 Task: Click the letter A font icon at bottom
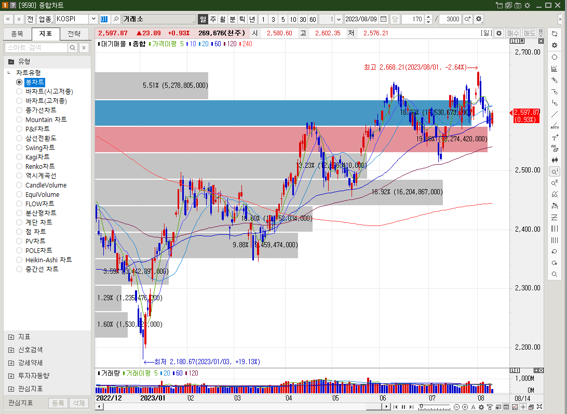(x=473, y=407)
